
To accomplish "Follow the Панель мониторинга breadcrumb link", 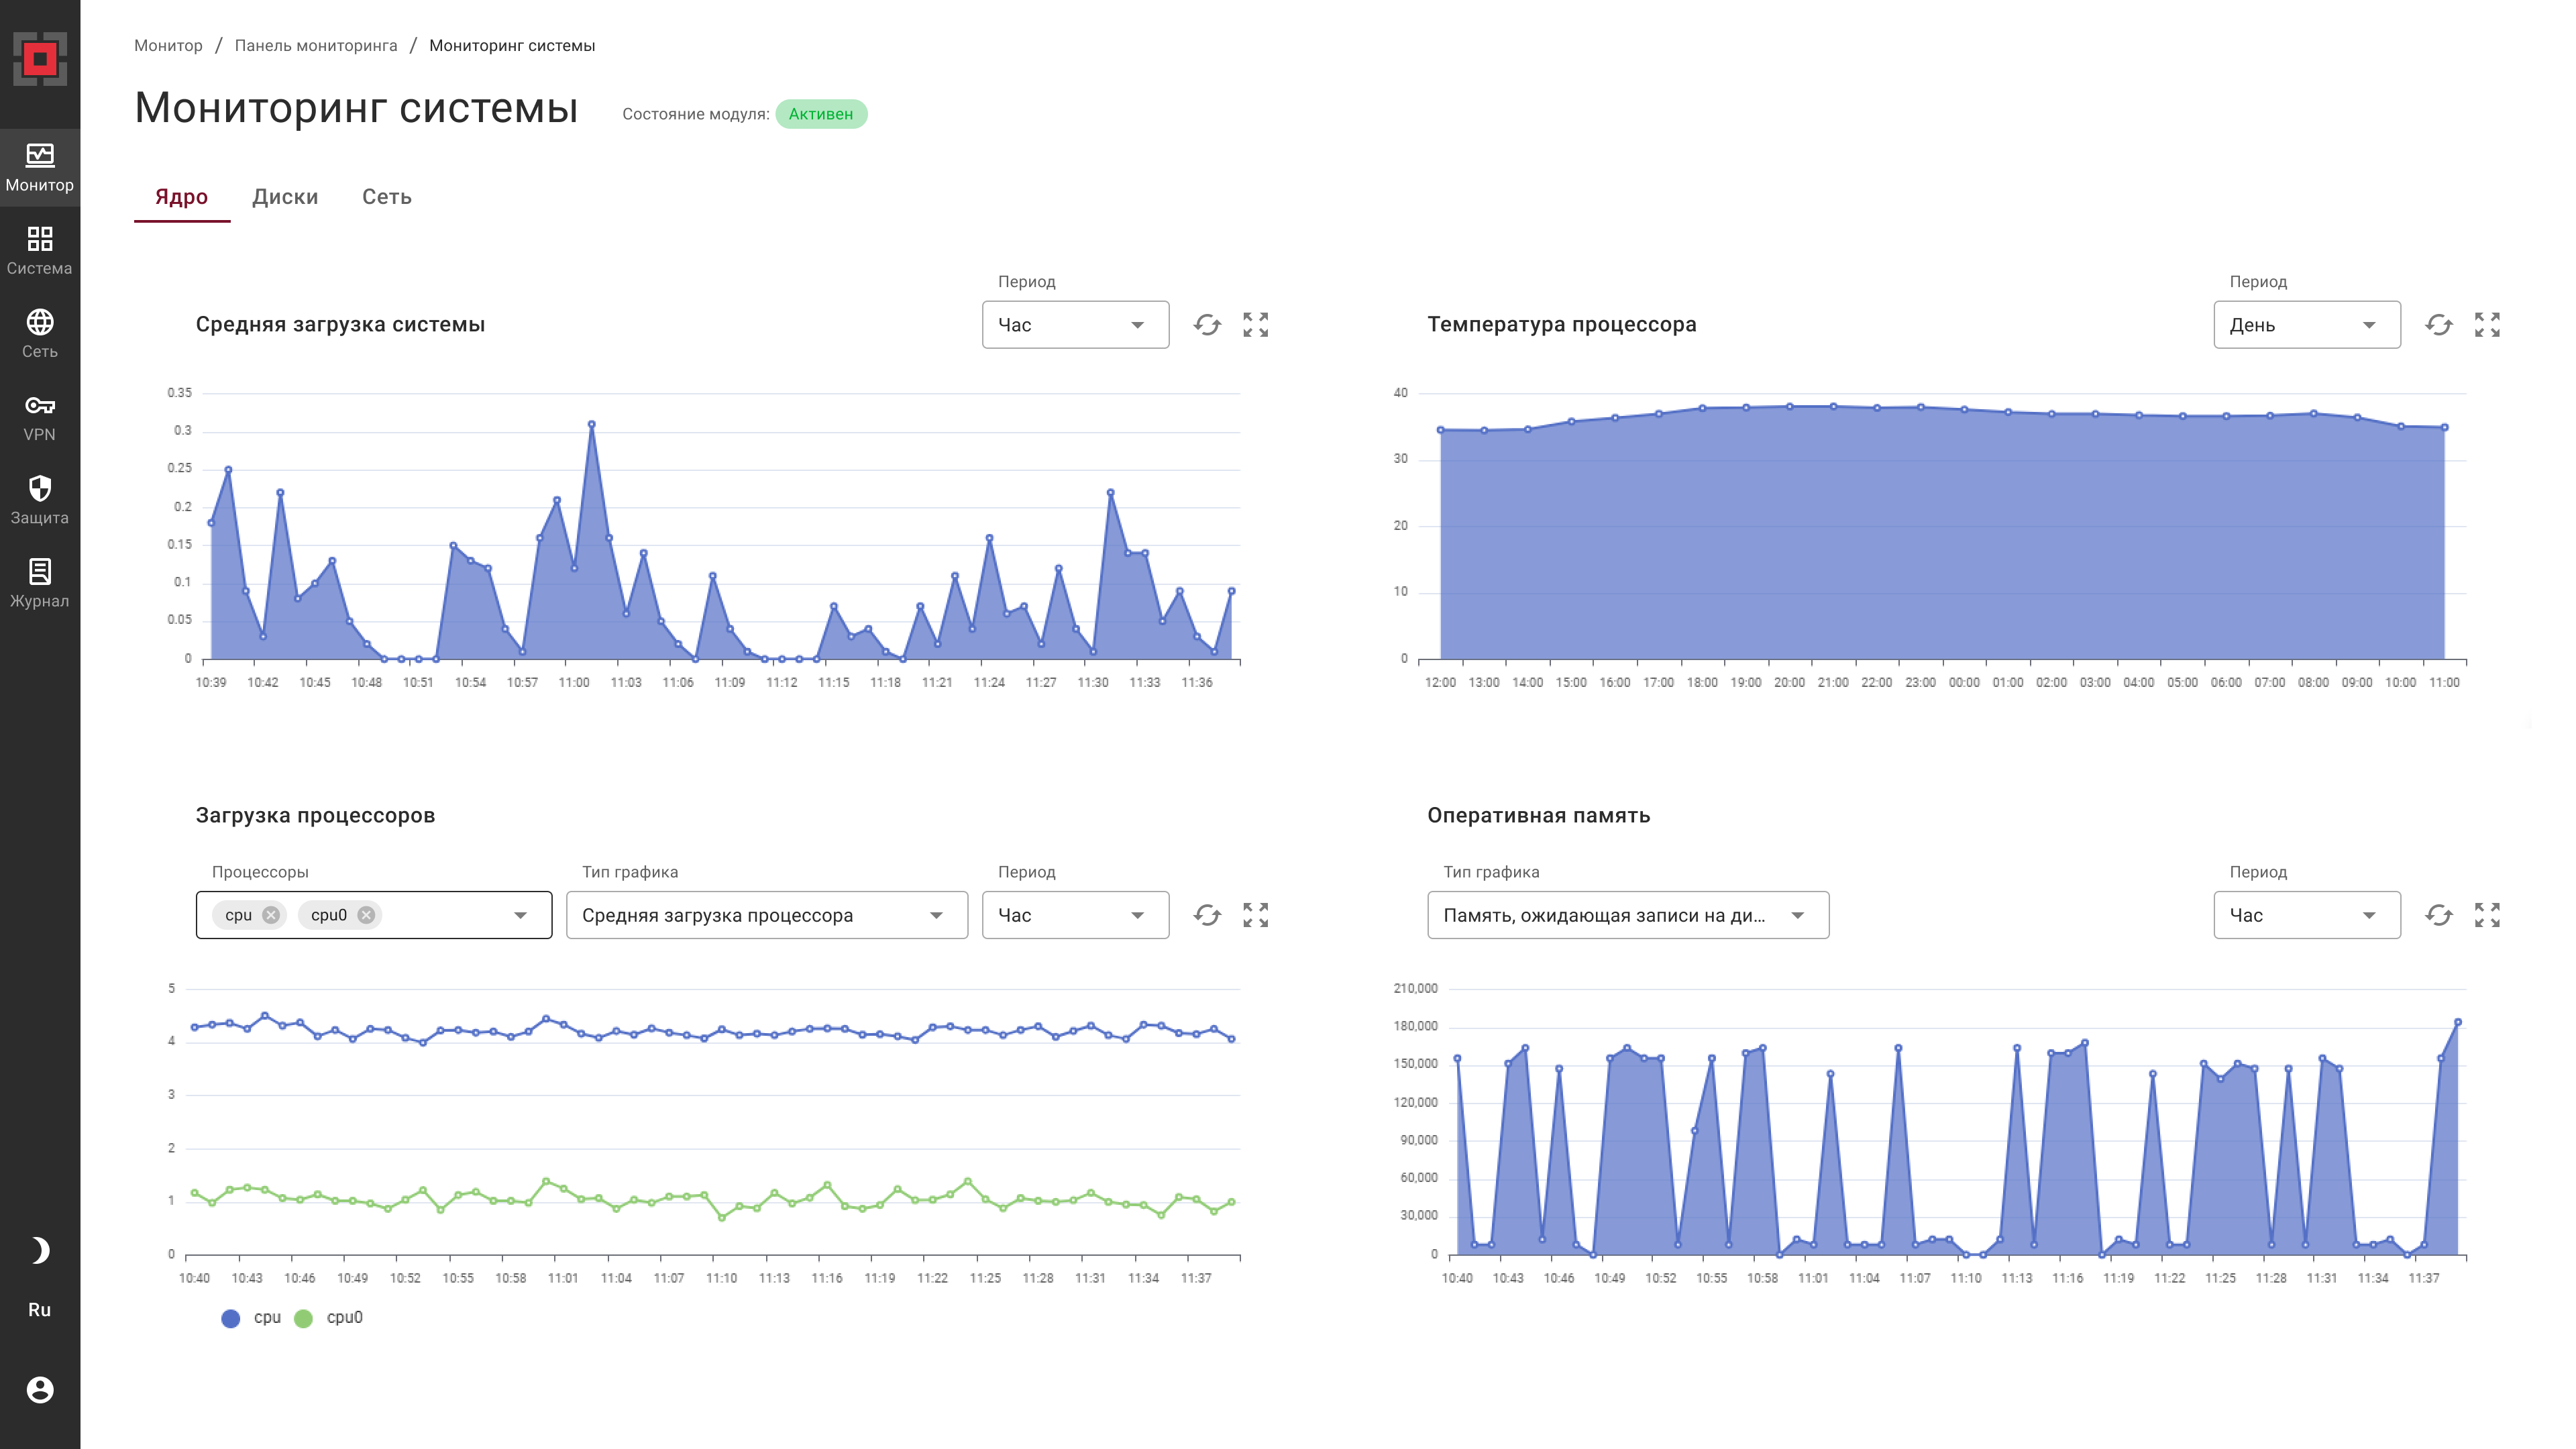I will pos(316,46).
